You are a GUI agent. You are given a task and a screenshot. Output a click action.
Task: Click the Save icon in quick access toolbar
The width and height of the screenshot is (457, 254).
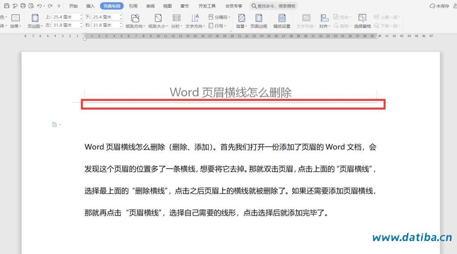[x=6, y=6]
